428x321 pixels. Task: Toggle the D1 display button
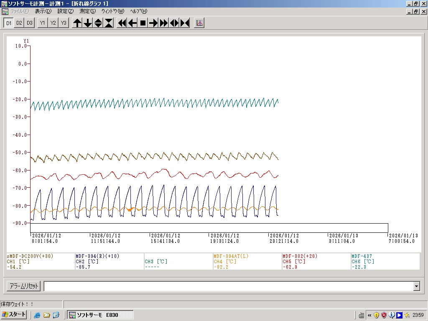(x=8, y=23)
